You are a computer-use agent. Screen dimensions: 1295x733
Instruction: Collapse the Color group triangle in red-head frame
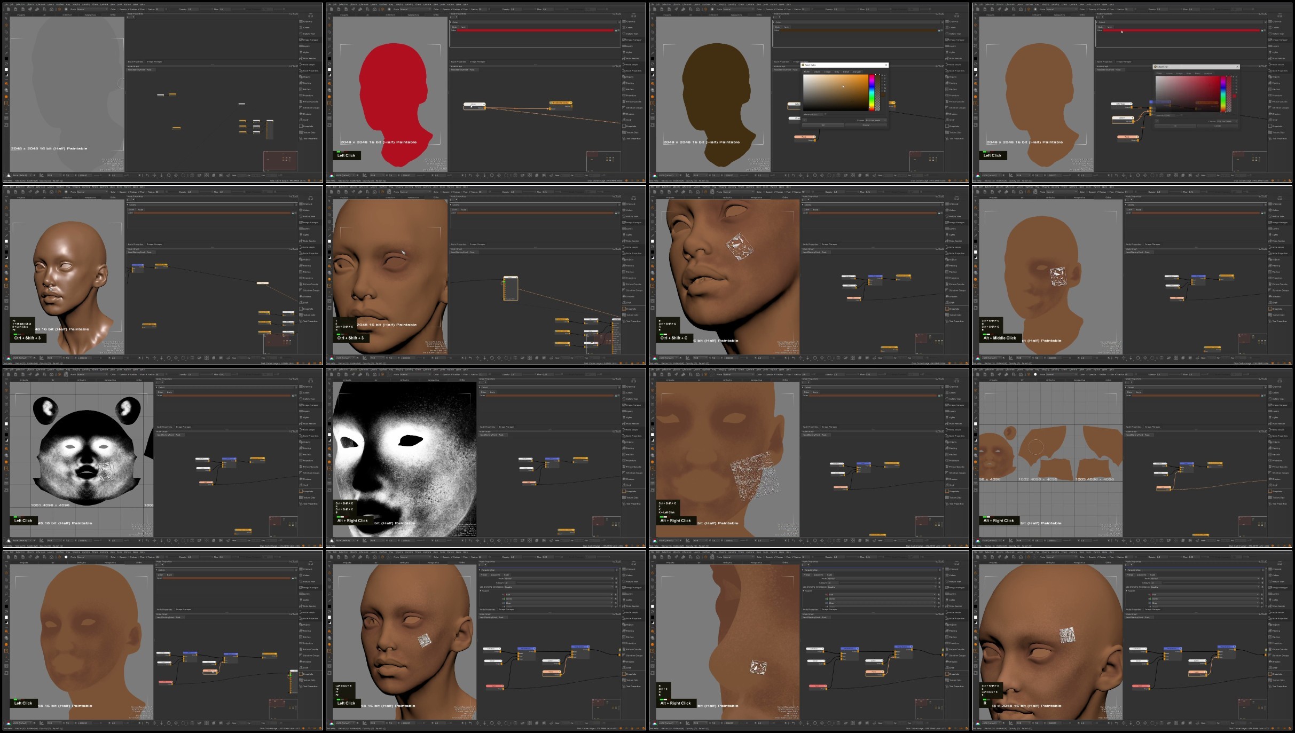tap(451, 22)
